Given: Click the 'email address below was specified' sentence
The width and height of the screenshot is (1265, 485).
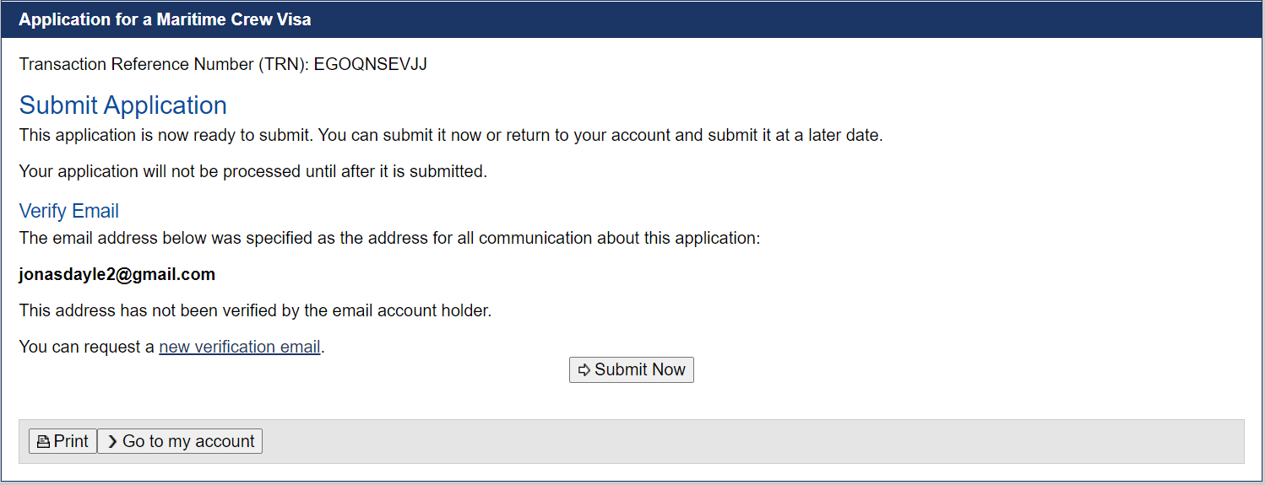Looking at the screenshot, I should [389, 238].
